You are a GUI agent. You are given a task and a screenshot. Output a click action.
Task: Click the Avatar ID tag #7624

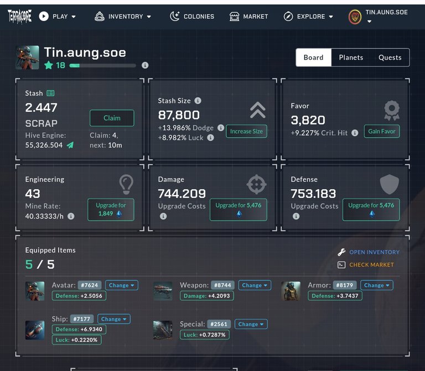90,285
